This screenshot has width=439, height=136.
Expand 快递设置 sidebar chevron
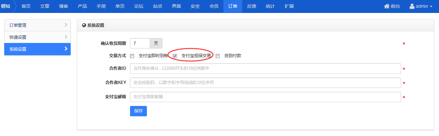click(66, 37)
